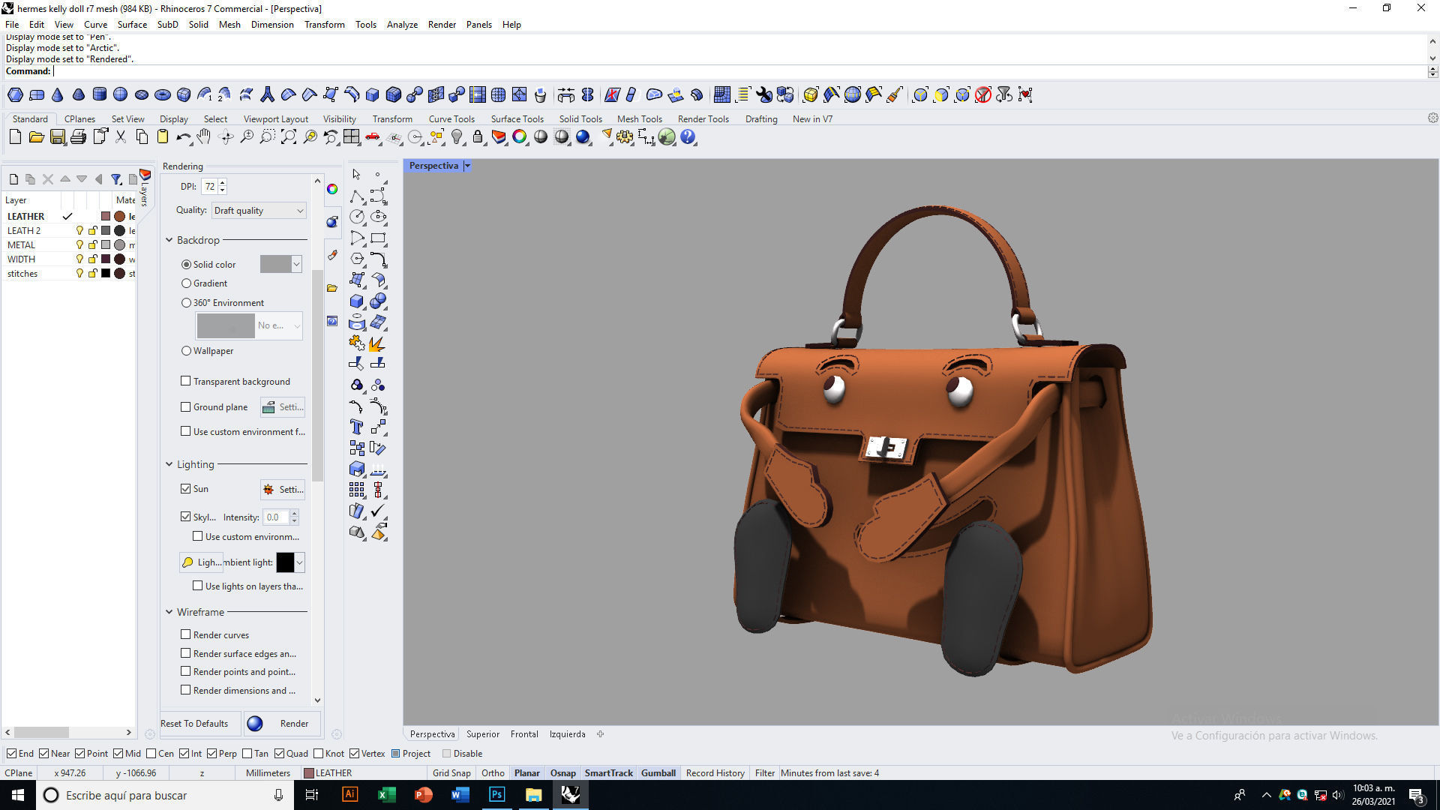Open the Help question mark icon
The width and height of the screenshot is (1440, 810).
[x=688, y=137]
